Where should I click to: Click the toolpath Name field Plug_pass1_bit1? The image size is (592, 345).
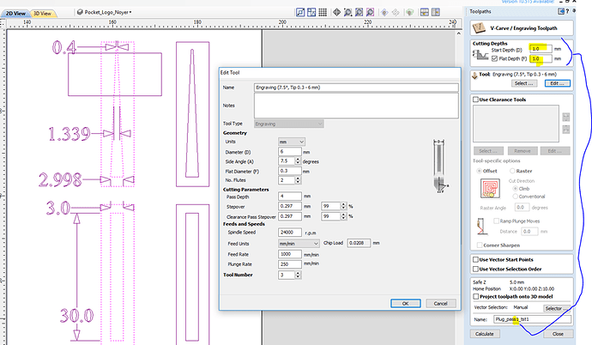[x=532, y=319]
